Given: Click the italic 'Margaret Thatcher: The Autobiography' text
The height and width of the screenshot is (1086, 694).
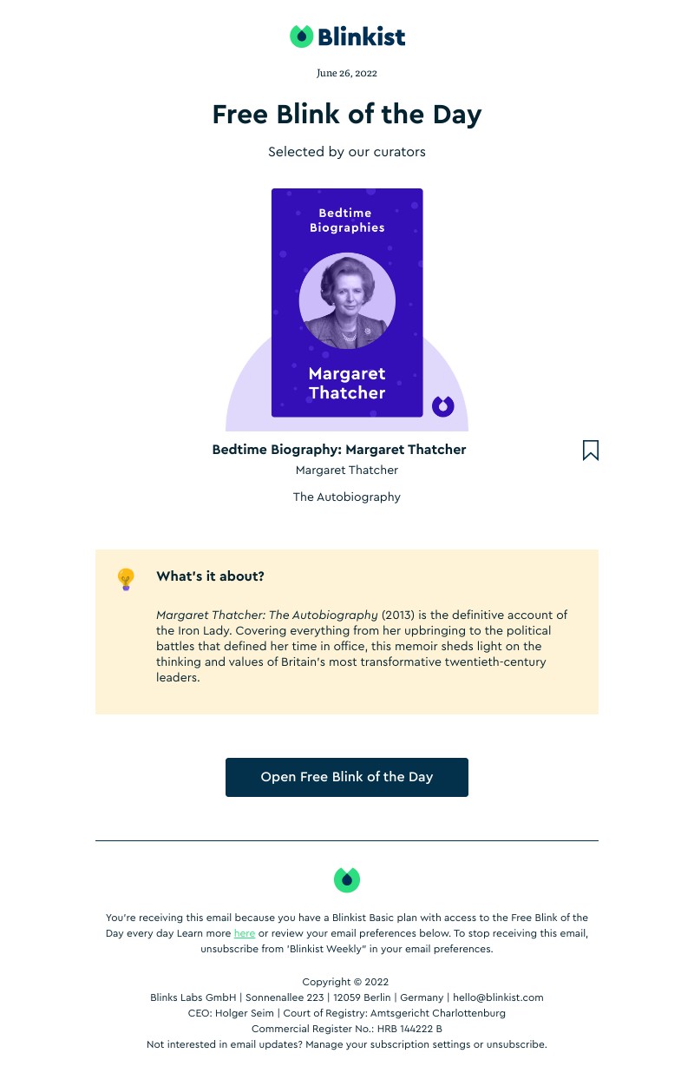Looking at the screenshot, I should coord(267,615).
